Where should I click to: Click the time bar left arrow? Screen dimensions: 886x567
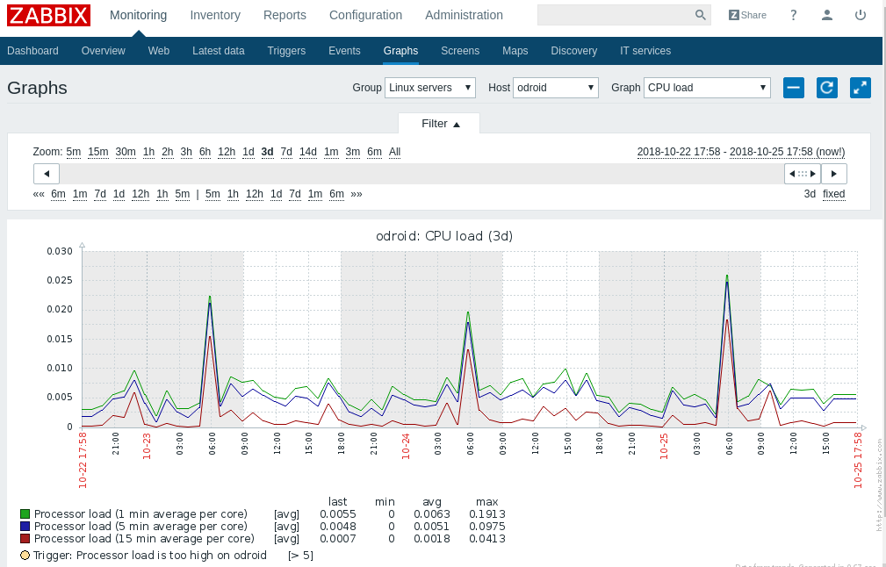(47, 174)
